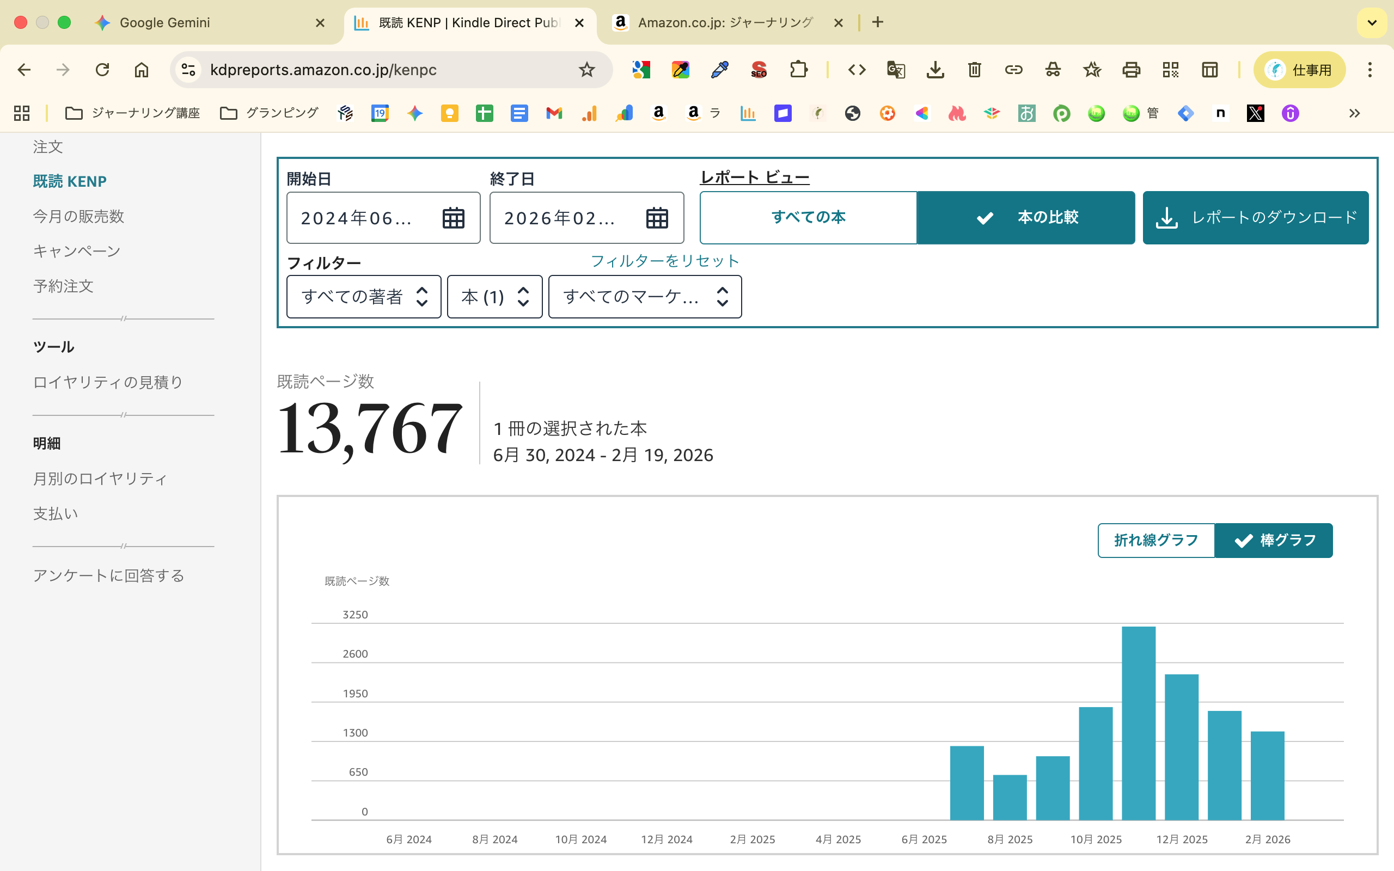The width and height of the screenshot is (1394, 871).
Task: Open the marketplace filter dropdown
Action: click(645, 297)
